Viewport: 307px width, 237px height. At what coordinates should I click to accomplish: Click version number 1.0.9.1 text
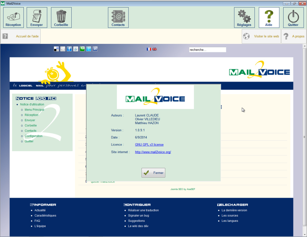click(140, 130)
